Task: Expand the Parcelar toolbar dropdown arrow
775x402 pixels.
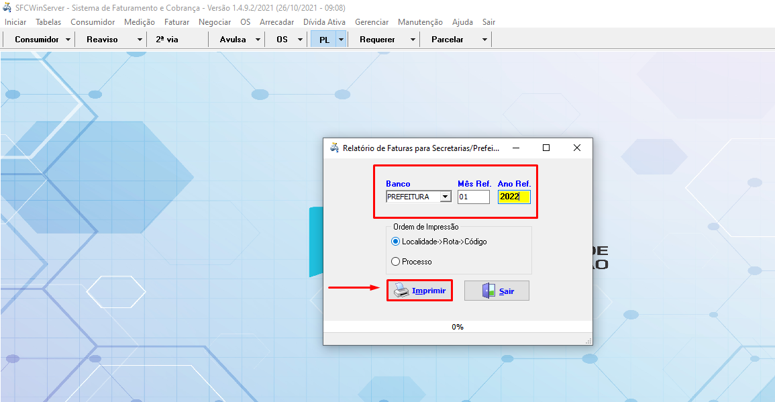Action: pyautogui.click(x=484, y=40)
